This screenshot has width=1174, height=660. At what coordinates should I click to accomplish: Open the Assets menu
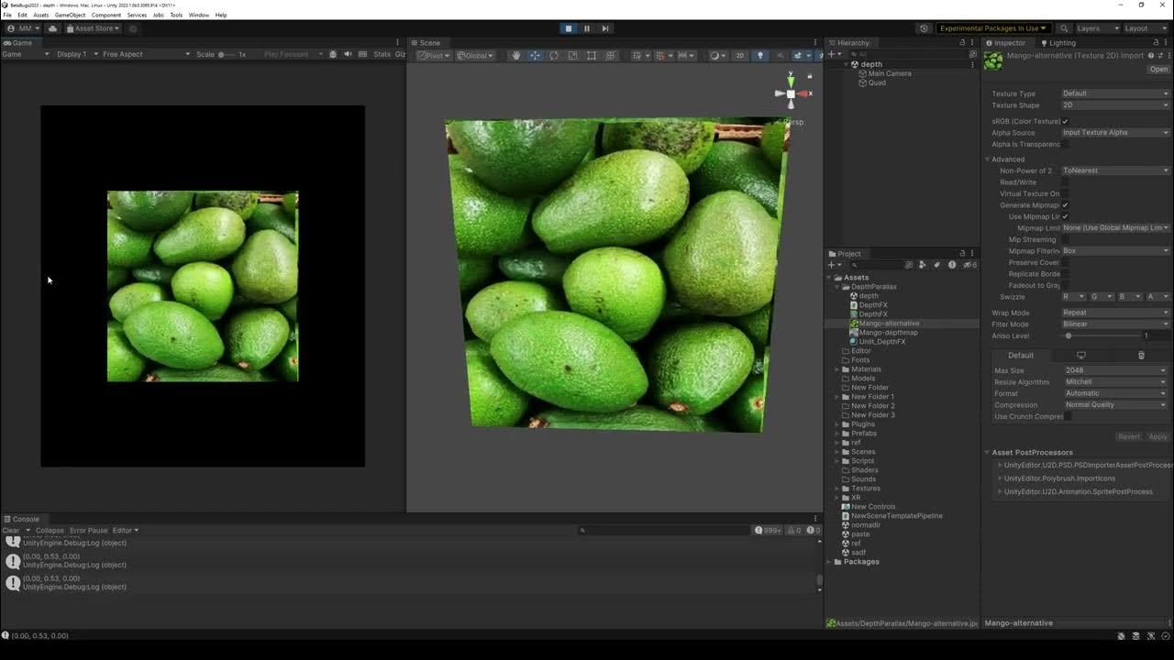click(41, 15)
